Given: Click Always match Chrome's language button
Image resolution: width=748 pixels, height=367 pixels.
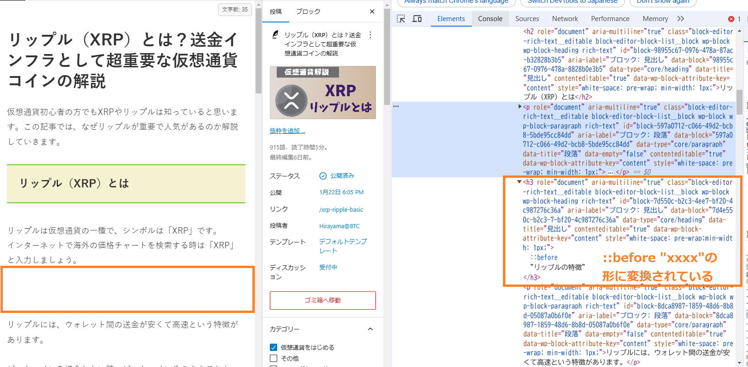Looking at the screenshot, I should [456, 1].
